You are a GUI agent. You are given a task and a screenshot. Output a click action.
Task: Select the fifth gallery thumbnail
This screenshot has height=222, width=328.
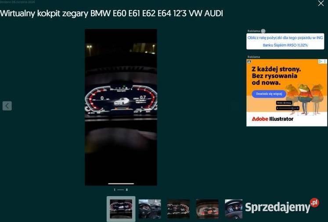coord(234,209)
